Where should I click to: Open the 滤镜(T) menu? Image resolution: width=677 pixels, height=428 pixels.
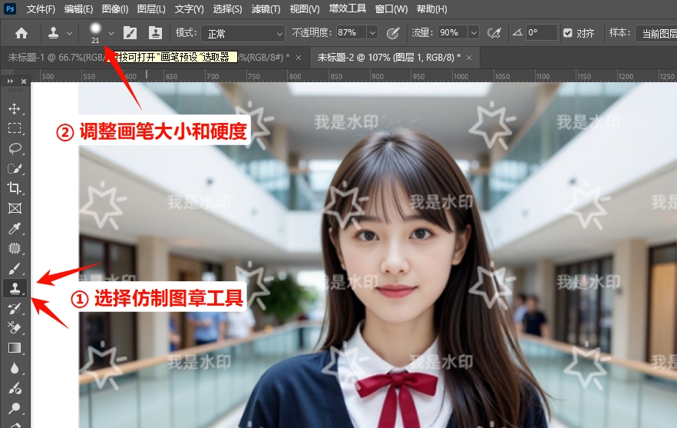coord(266,9)
